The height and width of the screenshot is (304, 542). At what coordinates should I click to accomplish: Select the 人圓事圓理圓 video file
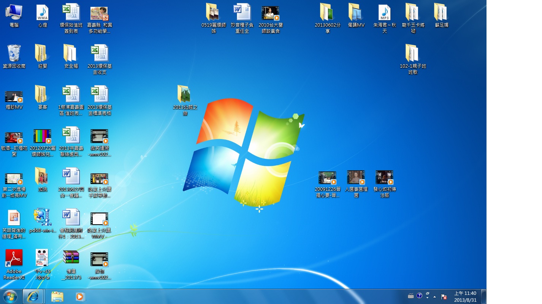click(x=356, y=184)
